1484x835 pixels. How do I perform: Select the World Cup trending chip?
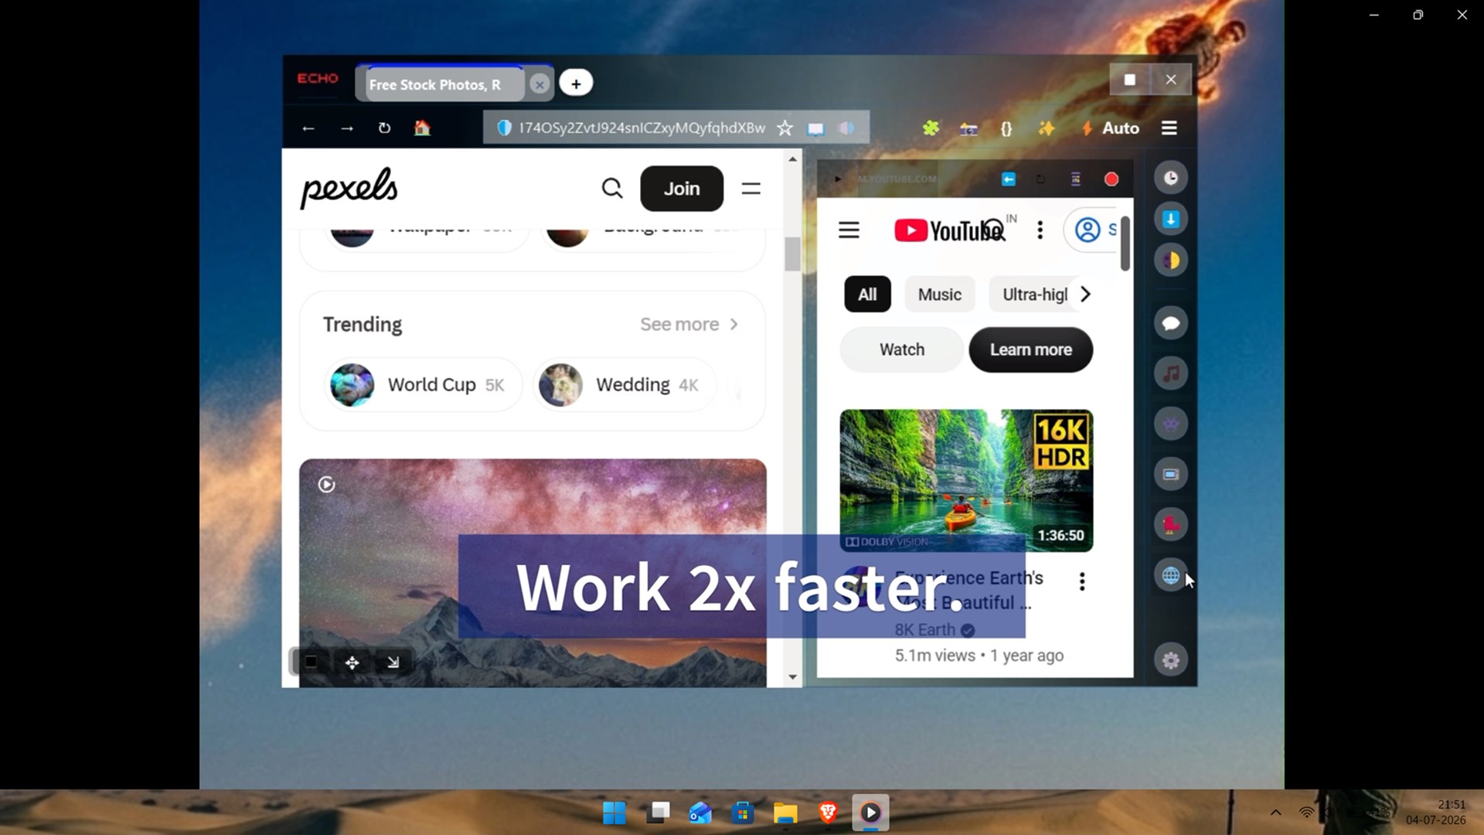click(x=423, y=385)
